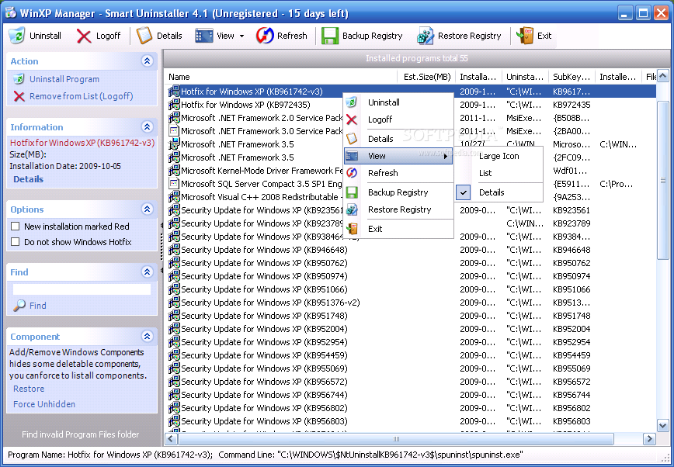Click the Refresh icon in the context menu
The height and width of the screenshot is (467, 674).
(x=352, y=173)
